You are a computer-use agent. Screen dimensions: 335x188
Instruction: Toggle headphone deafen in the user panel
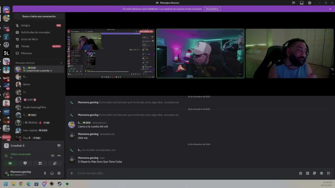[x=52, y=173]
